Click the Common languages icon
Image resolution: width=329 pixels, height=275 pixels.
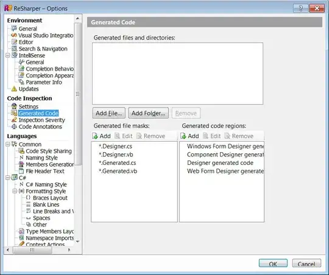click(14, 144)
